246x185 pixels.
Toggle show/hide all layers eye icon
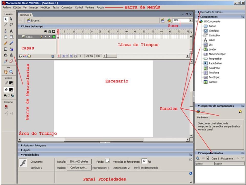pyautogui.click(x=45, y=31)
